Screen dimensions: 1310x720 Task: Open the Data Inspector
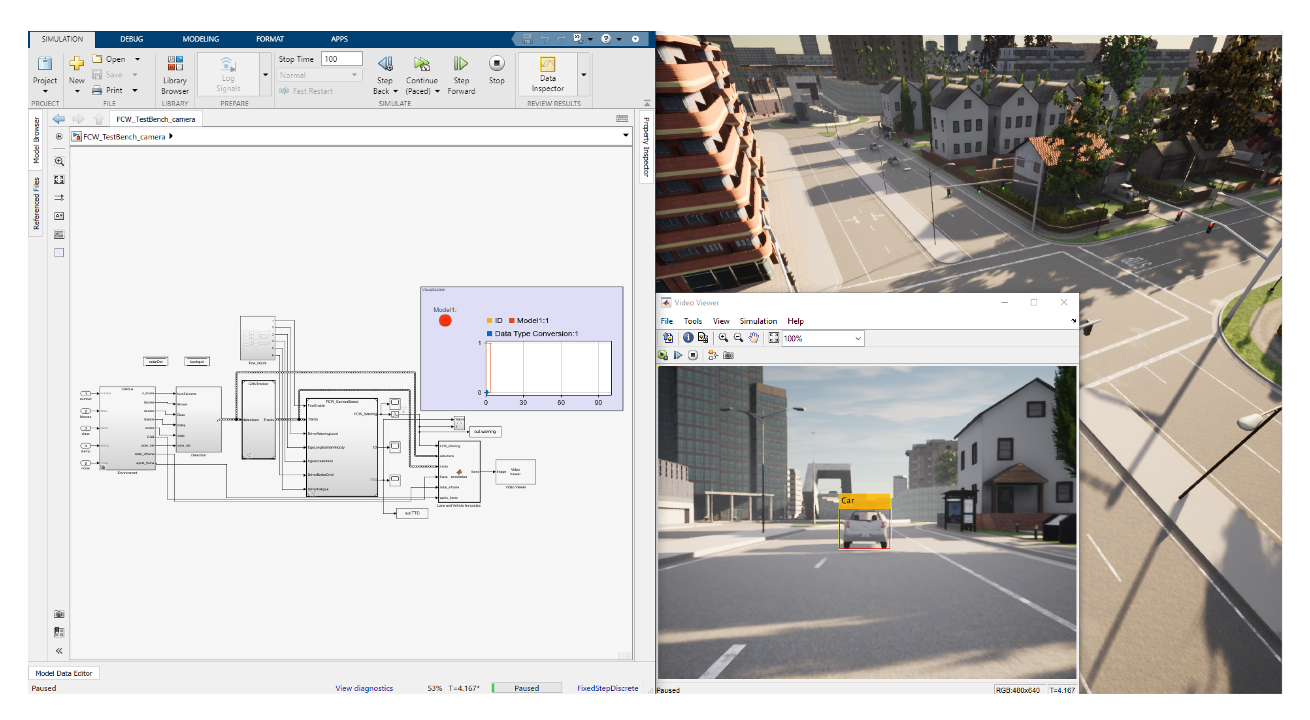(x=547, y=74)
